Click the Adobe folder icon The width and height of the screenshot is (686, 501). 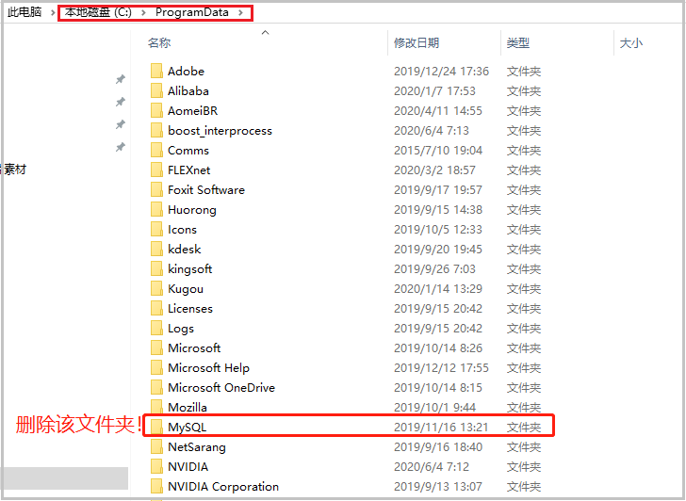click(156, 71)
